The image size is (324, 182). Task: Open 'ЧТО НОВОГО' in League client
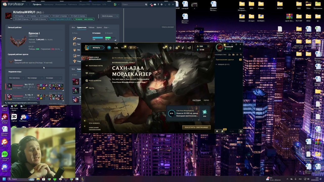pos(94,123)
